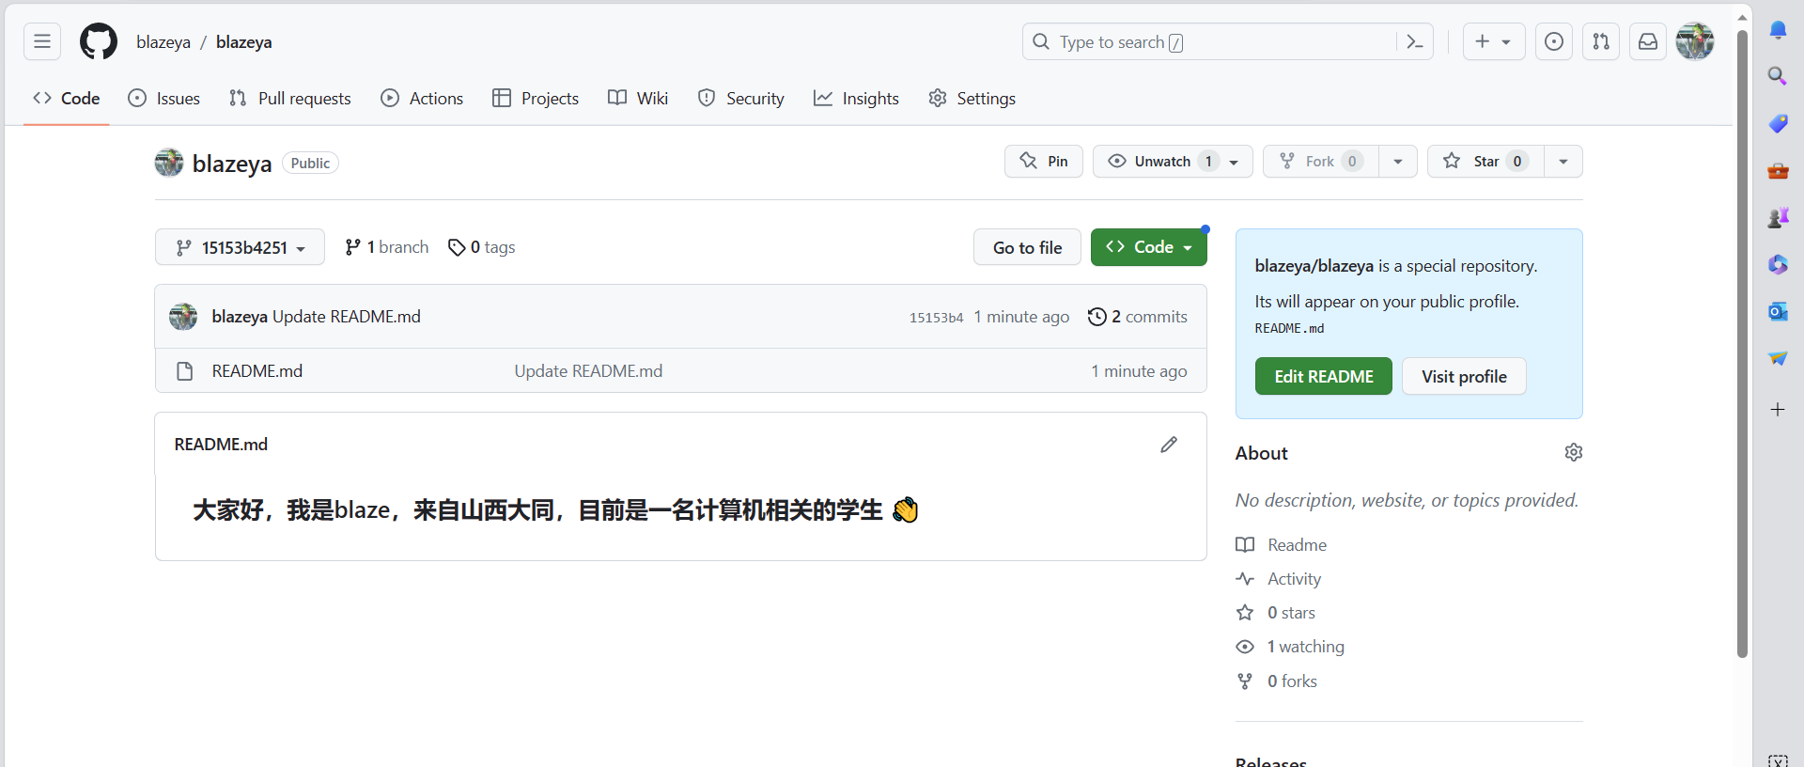Open the Projects tab
Screen dimensions: 1804x767
pyautogui.click(x=536, y=99)
